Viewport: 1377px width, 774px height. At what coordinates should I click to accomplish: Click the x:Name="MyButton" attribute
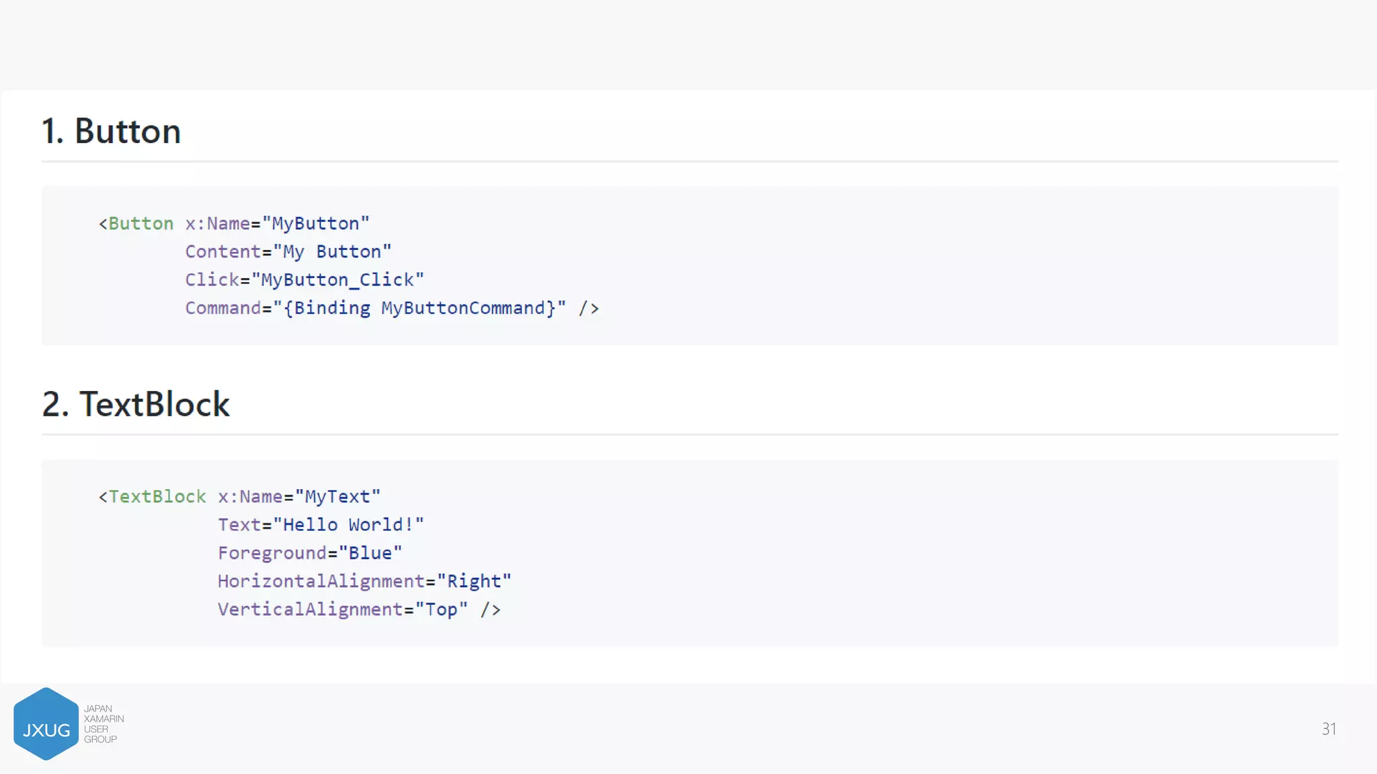[x=277, y=224]
